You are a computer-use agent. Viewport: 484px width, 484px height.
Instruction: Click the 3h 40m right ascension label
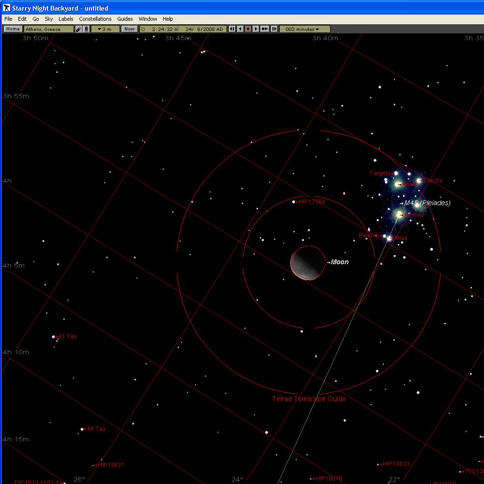pos(325,38)
